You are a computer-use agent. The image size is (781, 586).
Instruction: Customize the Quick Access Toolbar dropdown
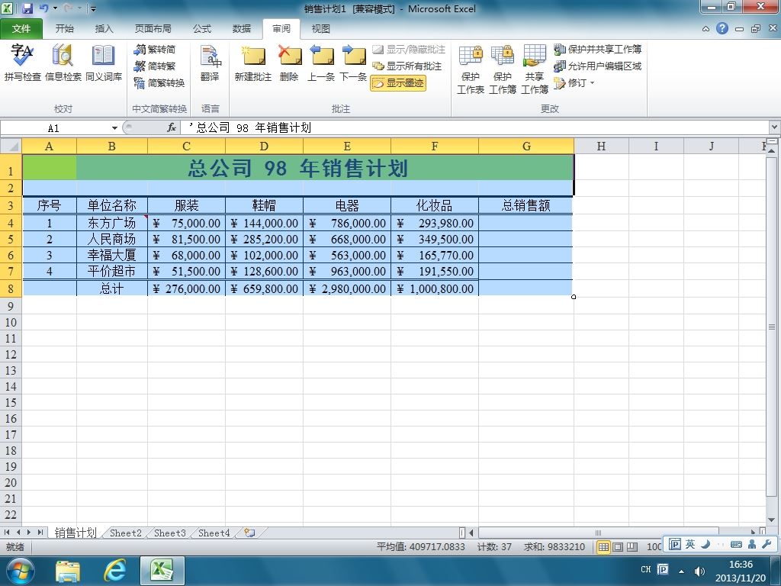tap(93, 8)
